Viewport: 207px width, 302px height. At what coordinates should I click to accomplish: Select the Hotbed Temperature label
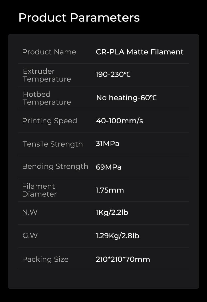pyautogui.click(x=47, y=98)
